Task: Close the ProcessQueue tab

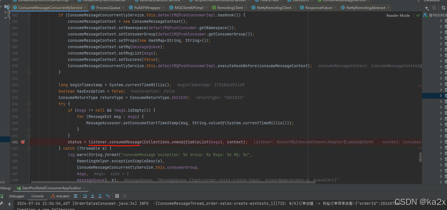Action: tap(123, 8)
